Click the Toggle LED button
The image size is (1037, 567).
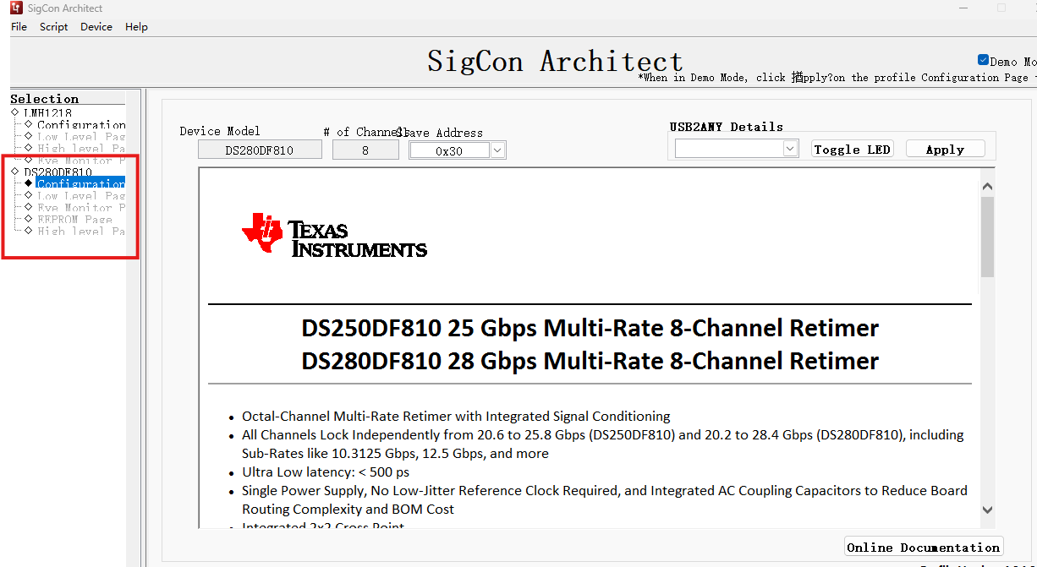[853, 149]
